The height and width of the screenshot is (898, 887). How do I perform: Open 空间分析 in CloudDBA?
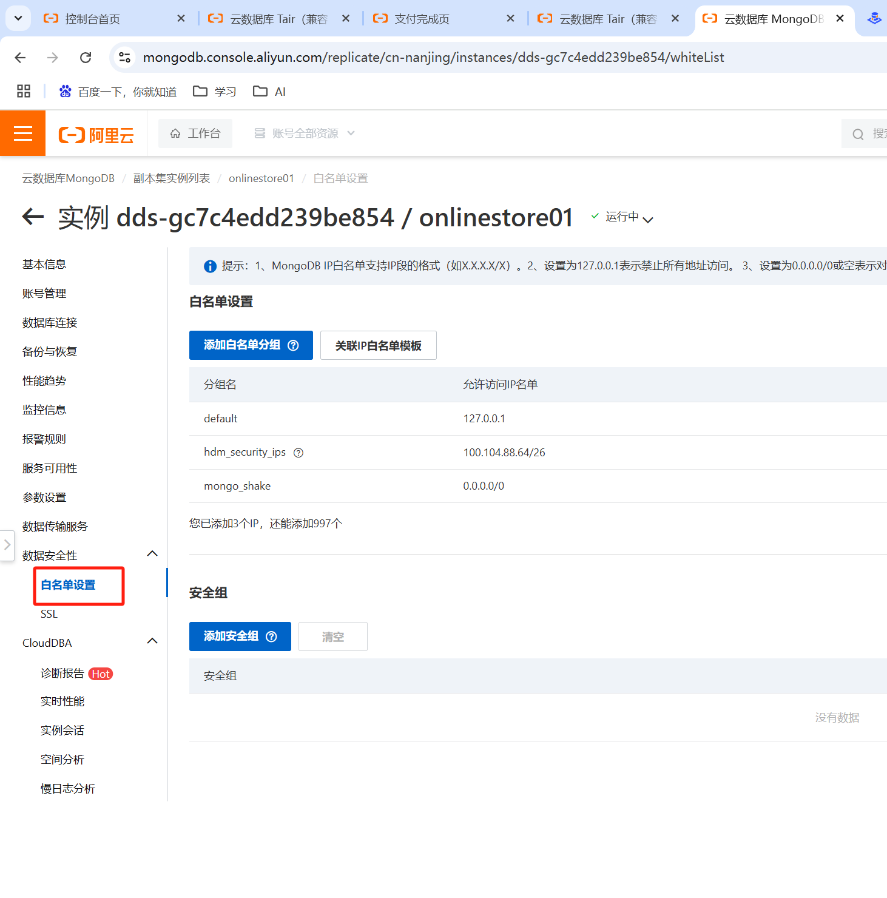pos(62,760)
